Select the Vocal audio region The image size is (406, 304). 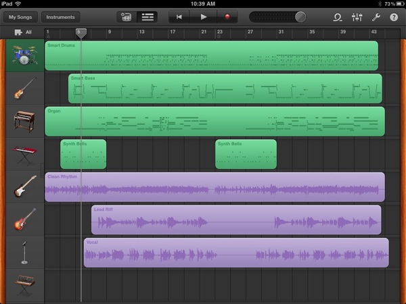(236, 253)
